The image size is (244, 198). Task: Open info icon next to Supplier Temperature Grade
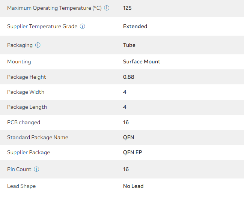tap(83, 27)
